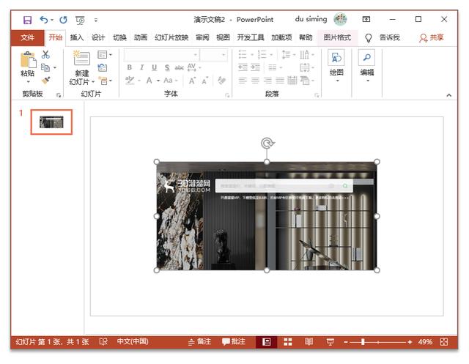469x364 pixels.
Task: Select the Format Painter brush icon
Action: coord(45,80)
